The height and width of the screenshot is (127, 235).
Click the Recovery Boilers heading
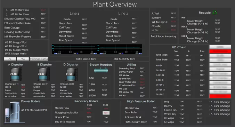coord(86,101)
